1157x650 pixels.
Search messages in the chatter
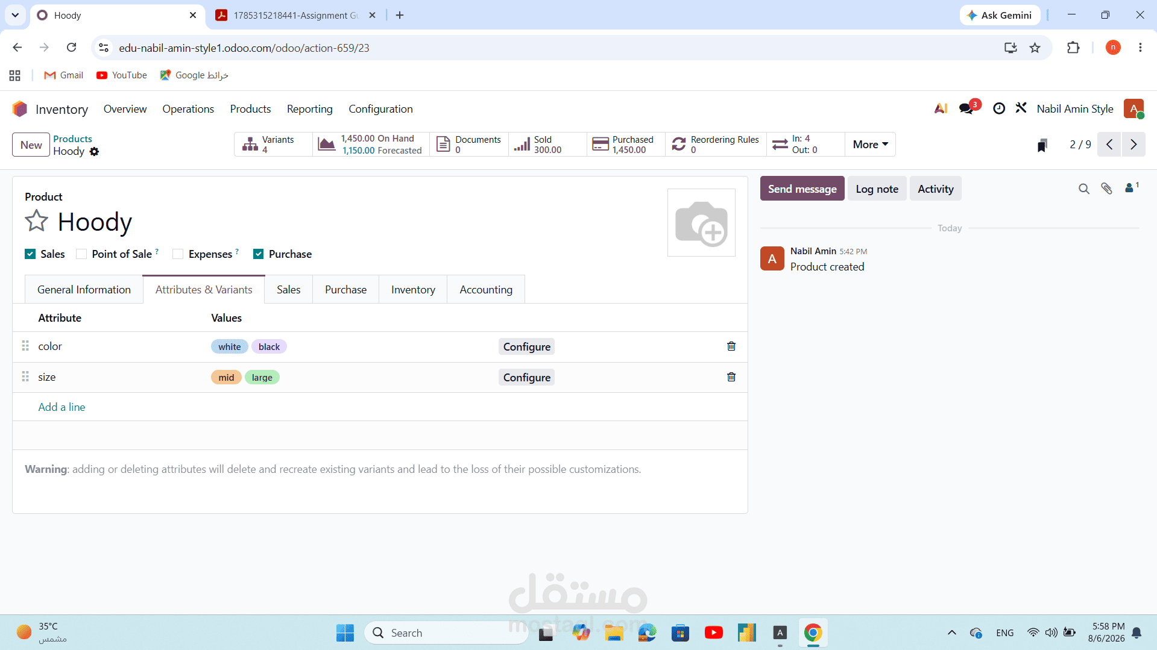(x=1083, y=189)
